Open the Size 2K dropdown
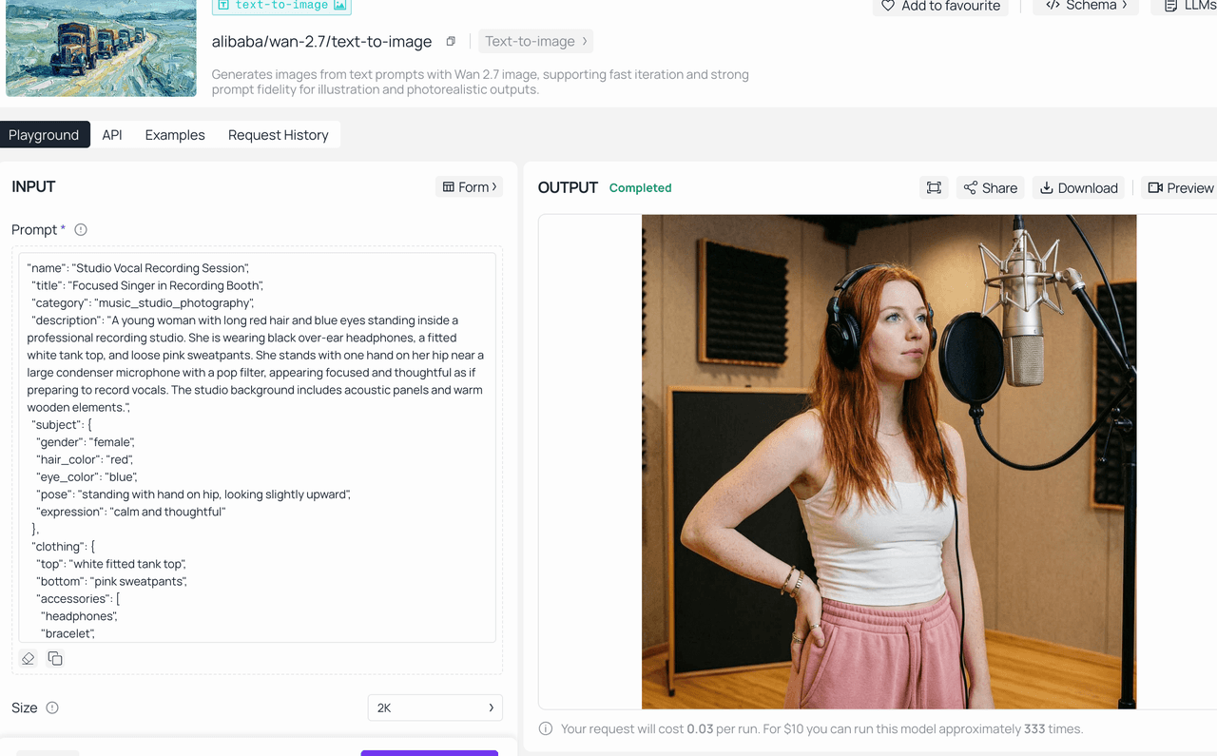Viewport: 1217px width, 756px height. pyautogui.click(x=435, y=708)
